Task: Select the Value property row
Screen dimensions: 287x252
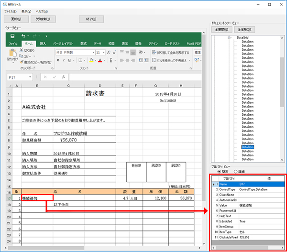Action: 248,205
